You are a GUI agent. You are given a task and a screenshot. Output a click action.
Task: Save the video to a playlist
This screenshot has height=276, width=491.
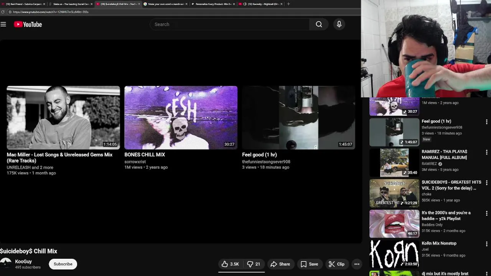pyautogui.click(x=309, y=264)
